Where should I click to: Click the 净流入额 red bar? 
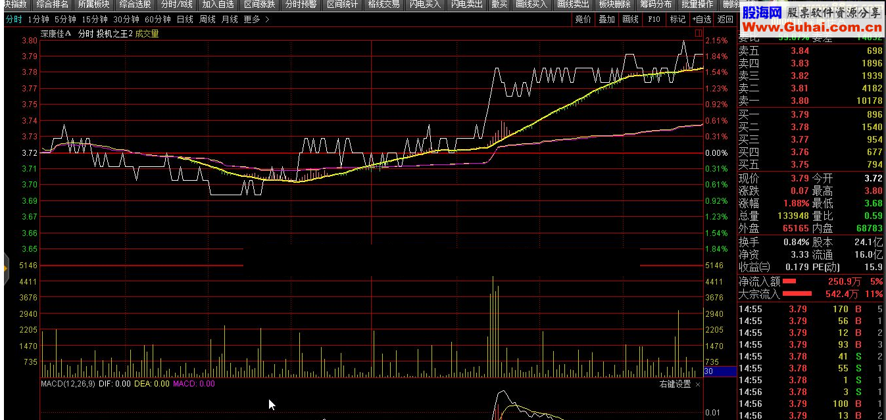(789, 281)
